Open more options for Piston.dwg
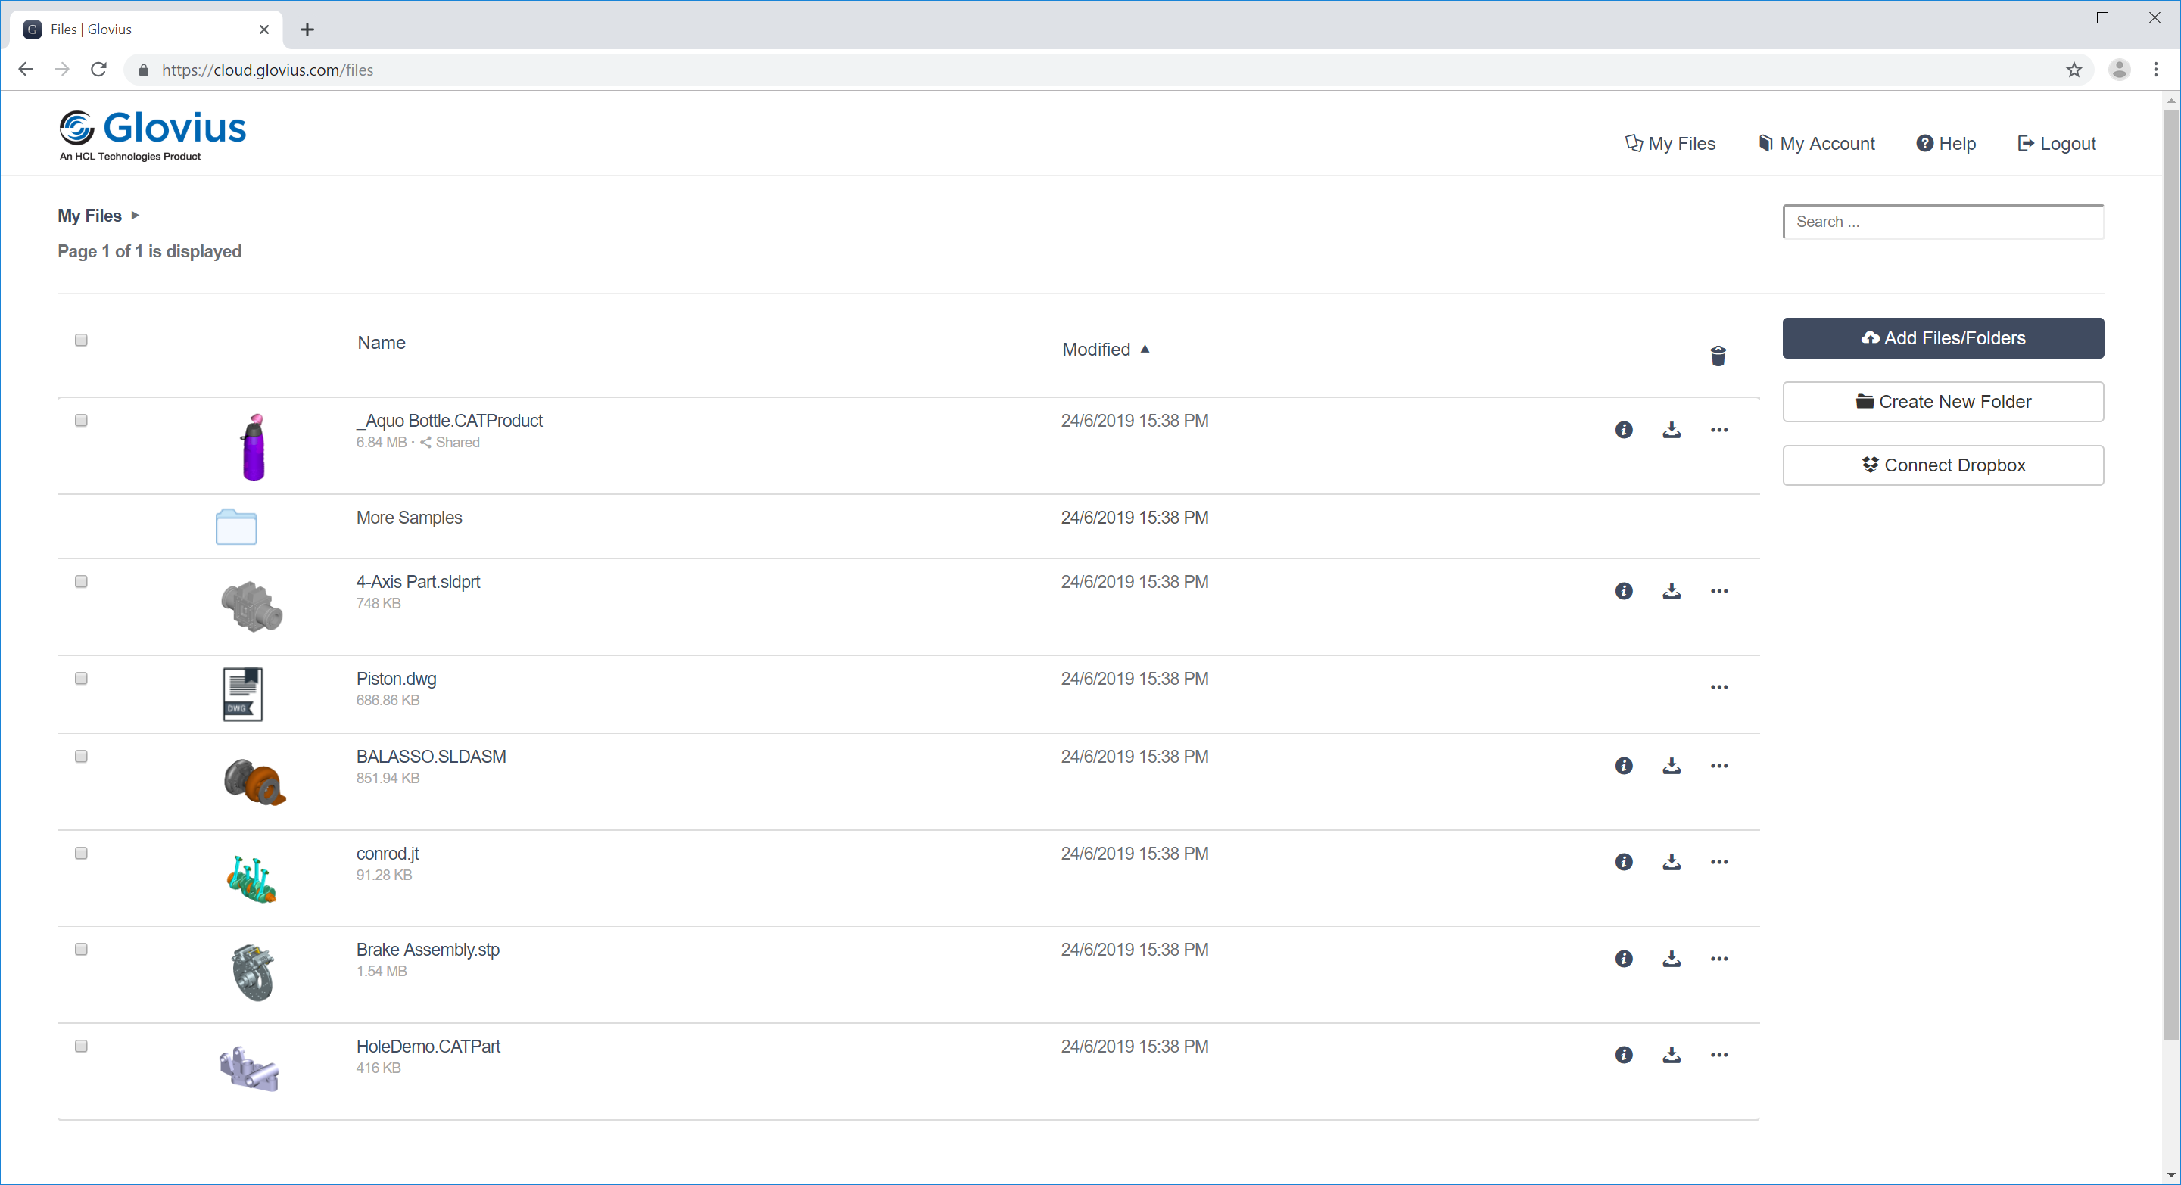 coord(1718,687)
